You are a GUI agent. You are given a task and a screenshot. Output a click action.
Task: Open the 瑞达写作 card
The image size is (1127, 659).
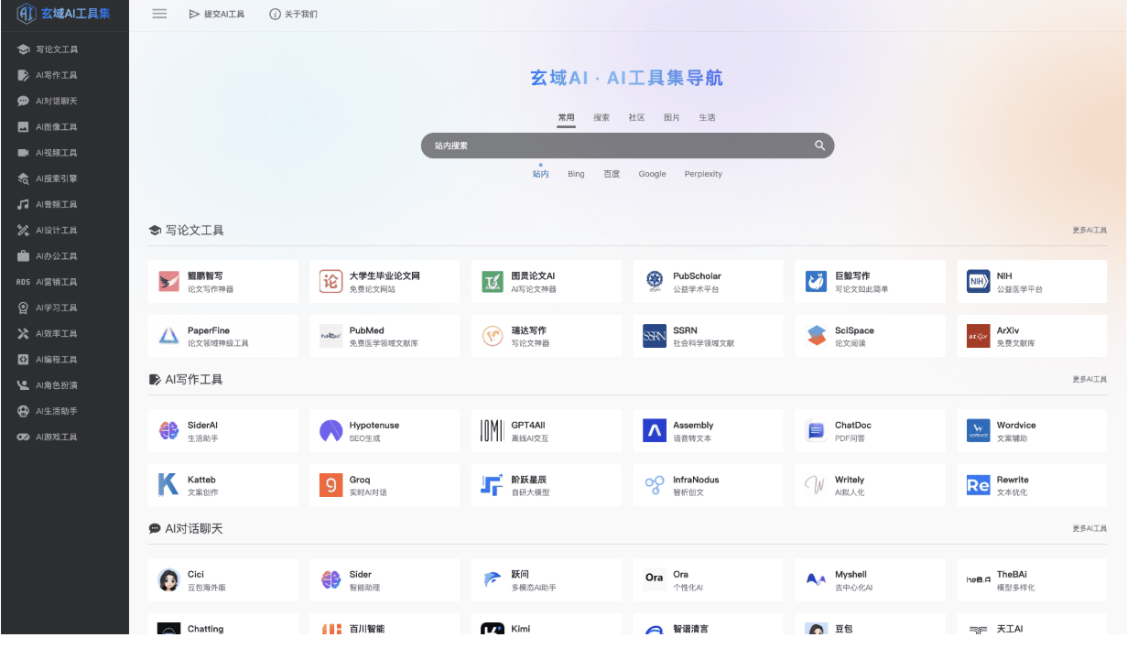click(x=547, y=336)
